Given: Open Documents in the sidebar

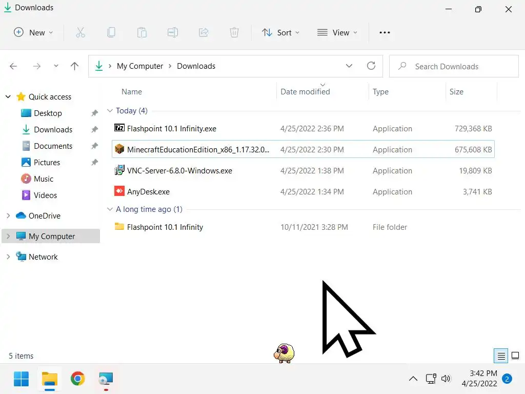Looking at the screenshot, I should pyautogui.click(x=53, y=146).
